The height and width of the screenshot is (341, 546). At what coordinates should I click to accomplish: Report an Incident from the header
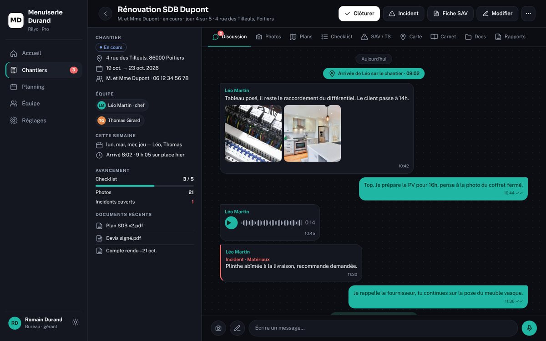404,14
